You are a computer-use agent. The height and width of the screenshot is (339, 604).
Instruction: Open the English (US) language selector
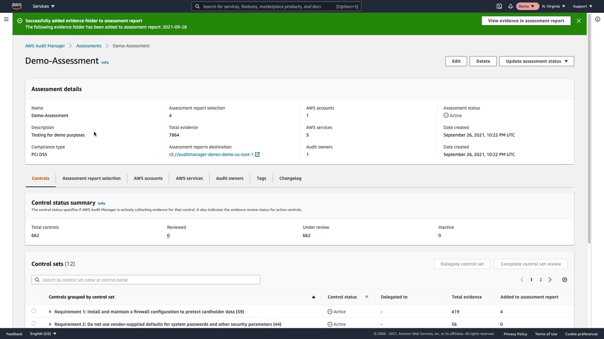tap(43, 334)
